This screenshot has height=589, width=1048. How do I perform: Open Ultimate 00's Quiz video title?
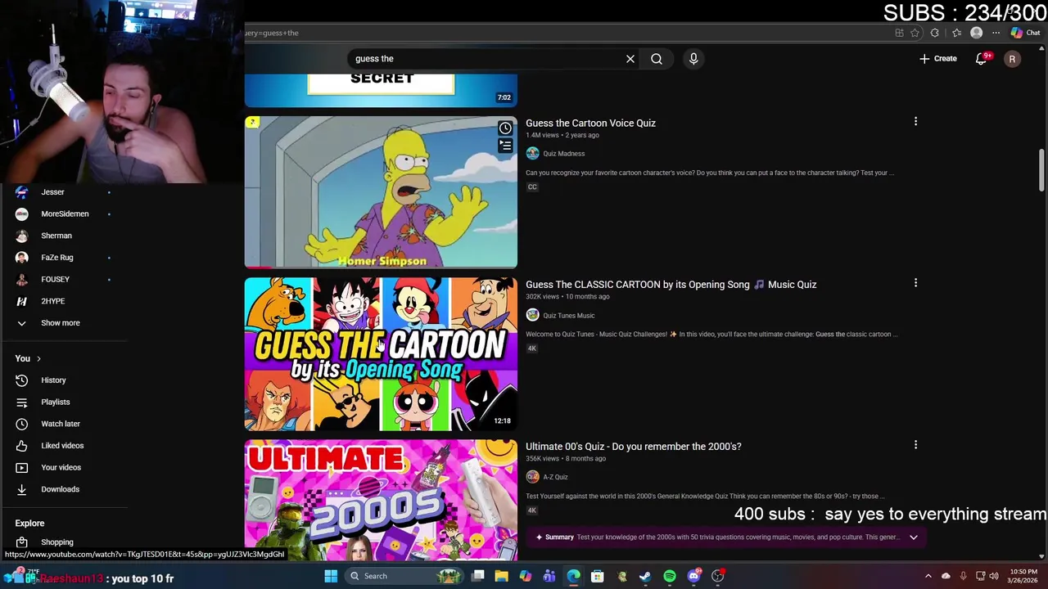pyautogui.click(x=633, y=447)
